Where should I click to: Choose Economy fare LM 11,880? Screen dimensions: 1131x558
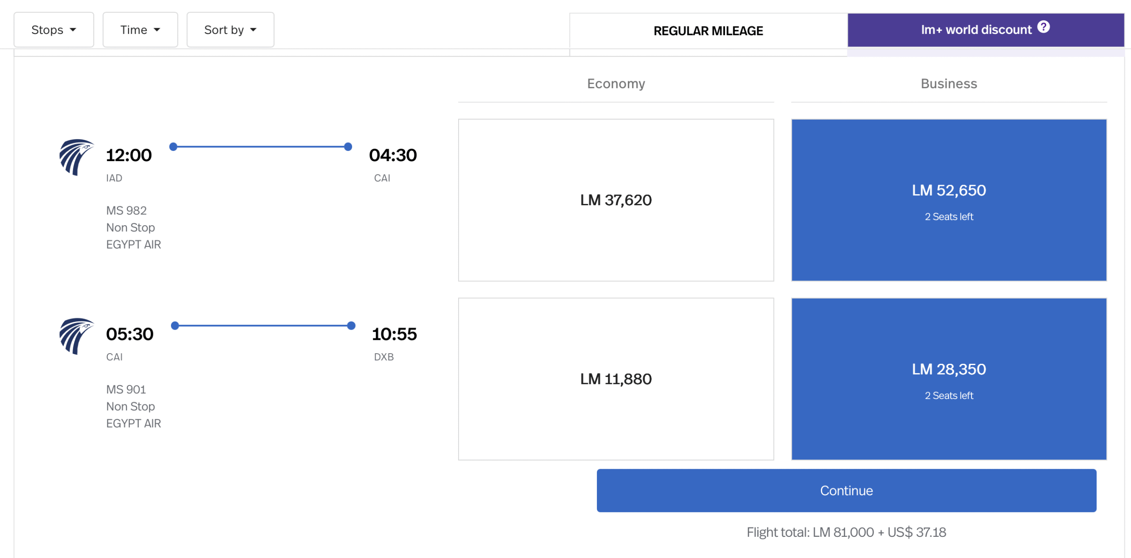click(615, 379)
